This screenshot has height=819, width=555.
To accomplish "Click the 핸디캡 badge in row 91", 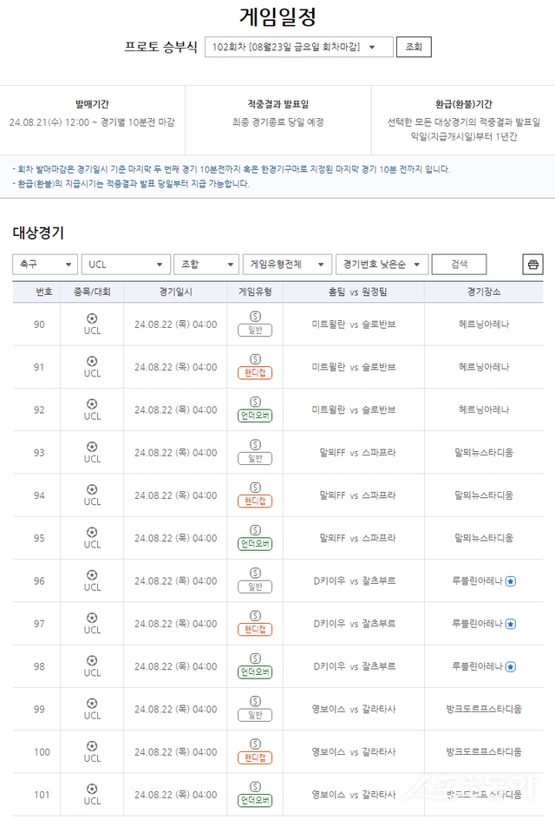I will click(255, 373).
